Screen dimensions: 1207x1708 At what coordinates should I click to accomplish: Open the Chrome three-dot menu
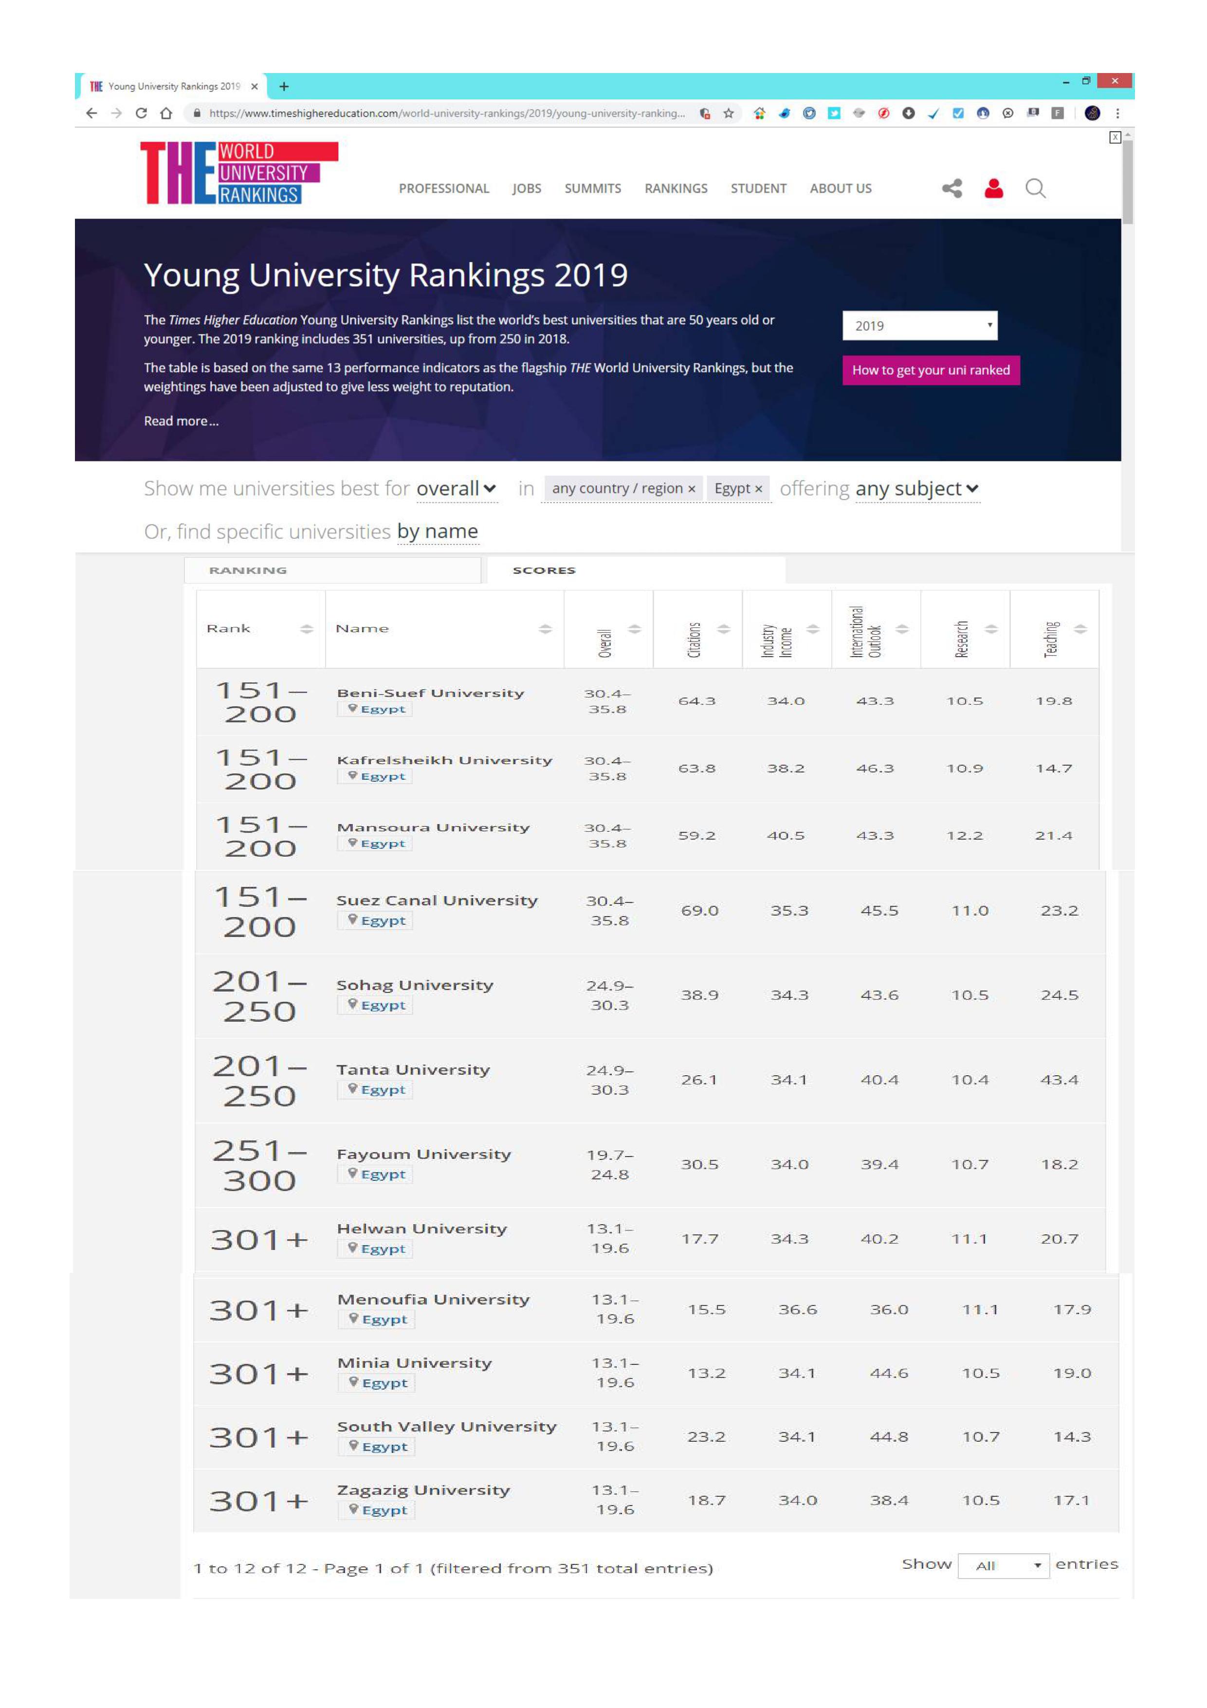point(1118,113)
